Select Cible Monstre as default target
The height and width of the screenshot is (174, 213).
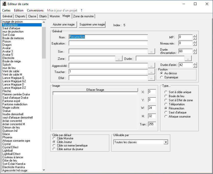tap(54, 138)
